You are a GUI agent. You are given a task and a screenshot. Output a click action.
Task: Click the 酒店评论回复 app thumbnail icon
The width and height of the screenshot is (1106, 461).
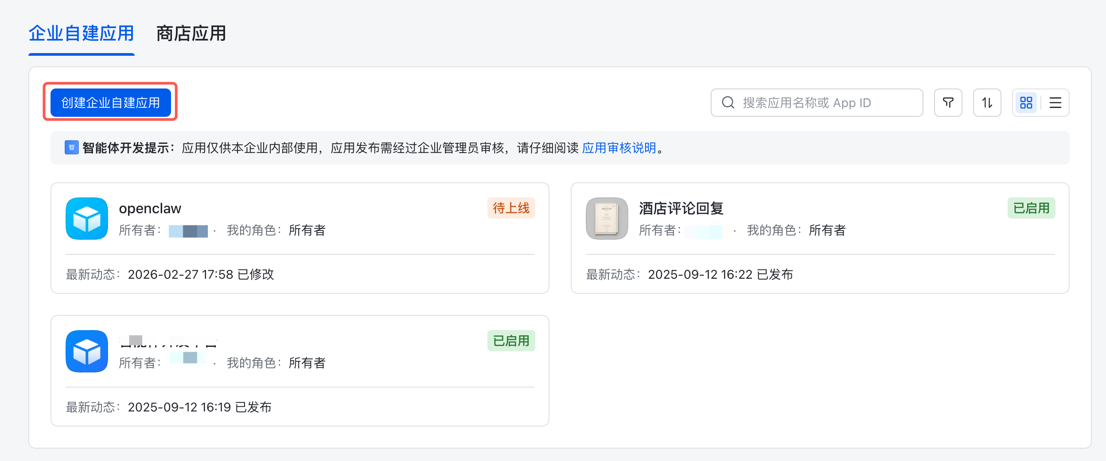[x=607, y=219]
